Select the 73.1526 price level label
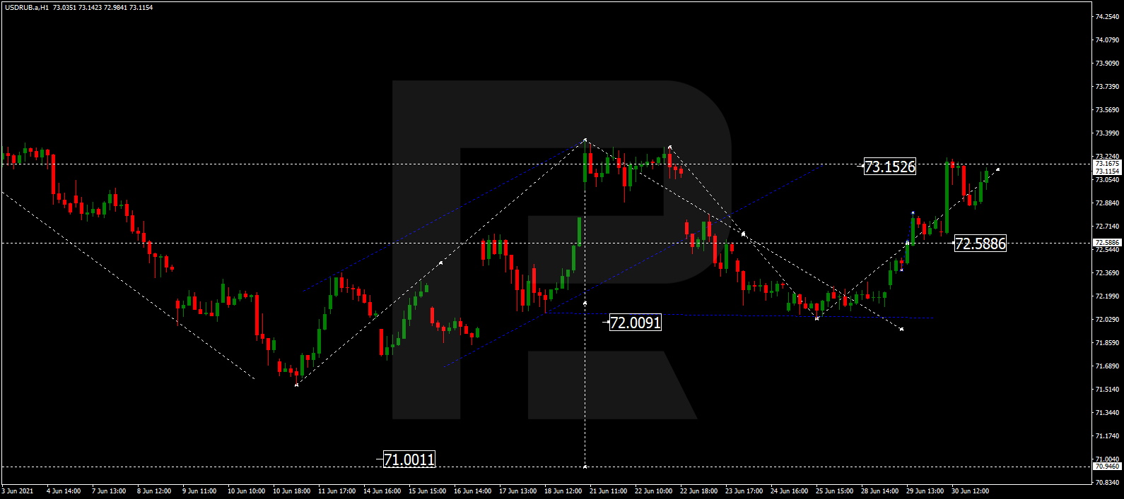This screenshot has width=1124, height=499. tap(889, 167)
